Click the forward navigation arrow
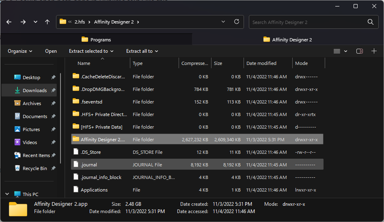The height and width of the screenshot is (222, 384). (x=23, y=22)
